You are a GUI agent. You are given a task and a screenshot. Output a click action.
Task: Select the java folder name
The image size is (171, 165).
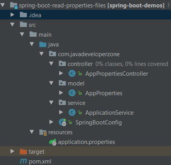pyautogui.click(x=53, y=44)
